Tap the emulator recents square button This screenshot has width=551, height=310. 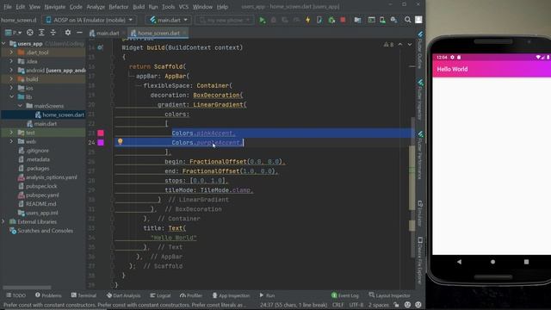[526, 262]
